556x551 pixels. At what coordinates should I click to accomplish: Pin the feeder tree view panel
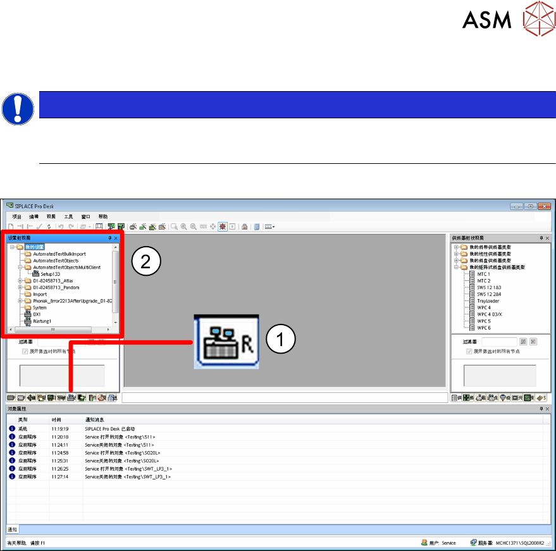[541, 238]
